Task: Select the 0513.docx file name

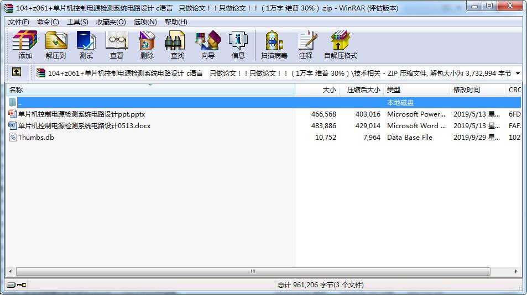Action: pos(85,126)
